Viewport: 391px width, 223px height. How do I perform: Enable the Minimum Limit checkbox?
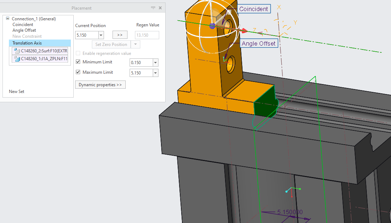(77, 62)
